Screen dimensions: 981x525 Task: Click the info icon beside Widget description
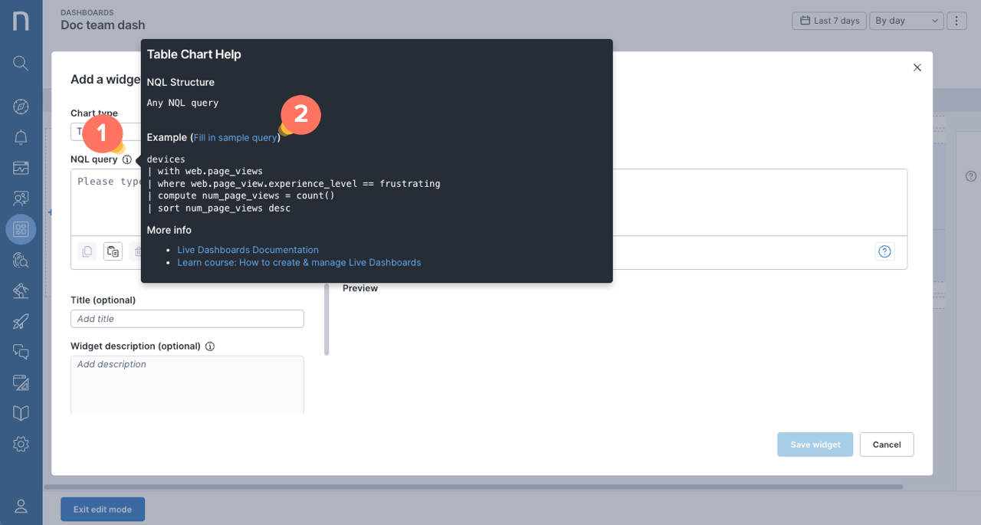[x=210, y=346]
